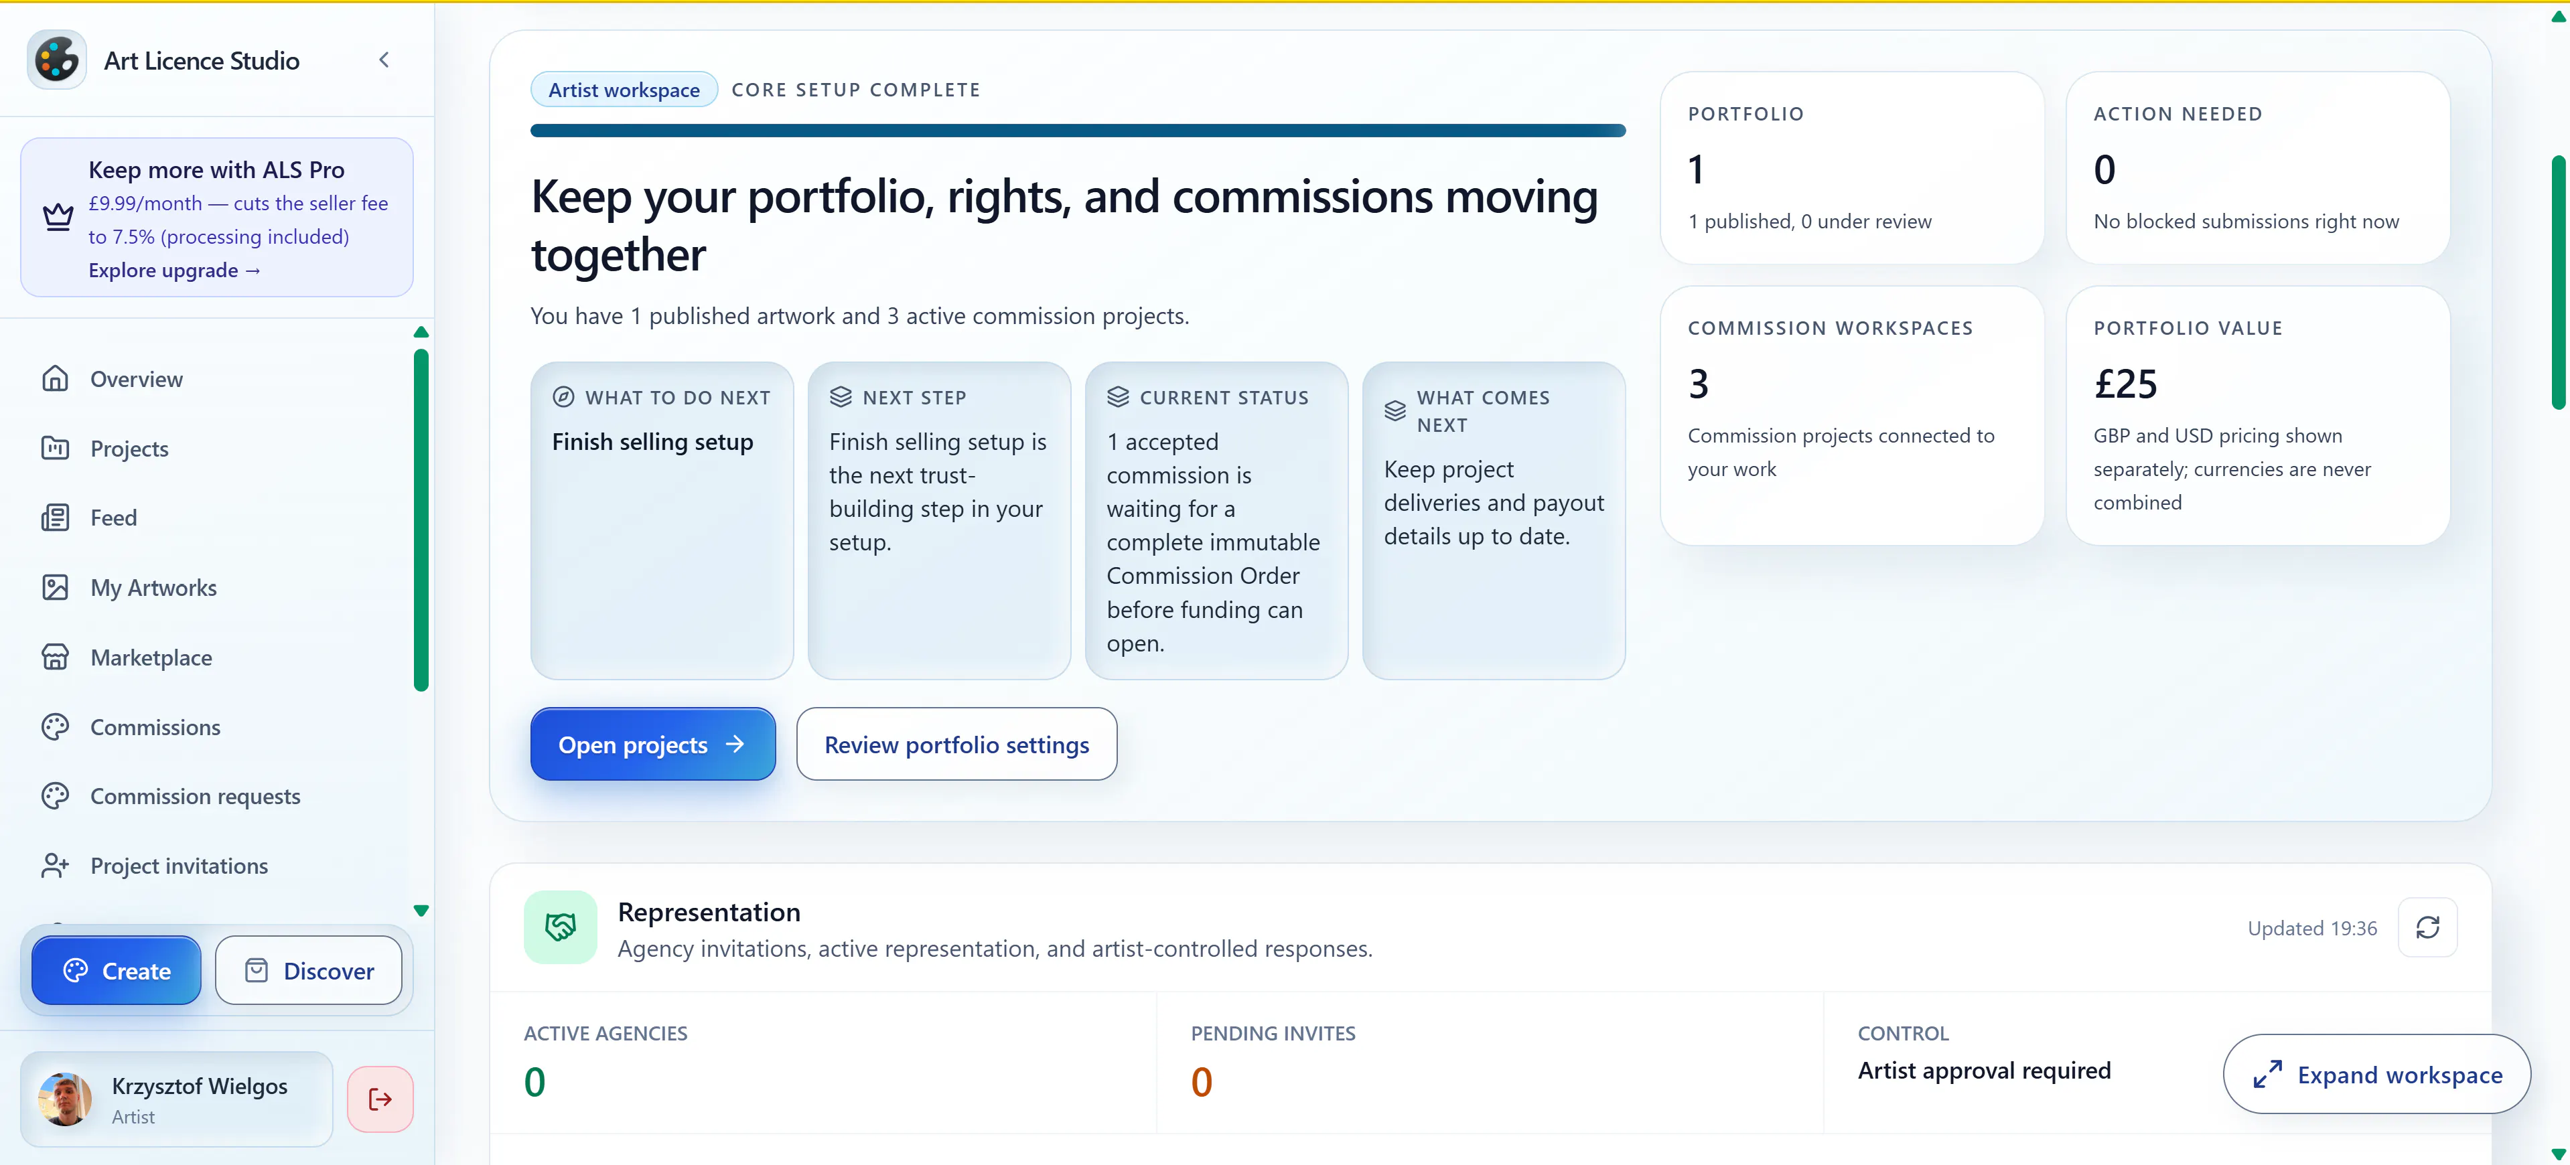This screenshot has height=1165, width=2570.
Task: Click the layers icon beside Current Status
Action: [1117, 397]
